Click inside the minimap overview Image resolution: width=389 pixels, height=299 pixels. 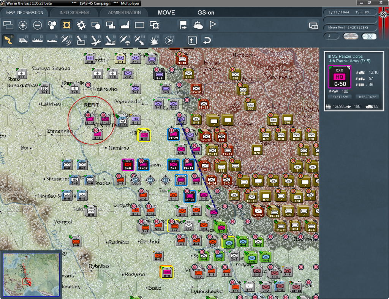(x=31, y=275)
